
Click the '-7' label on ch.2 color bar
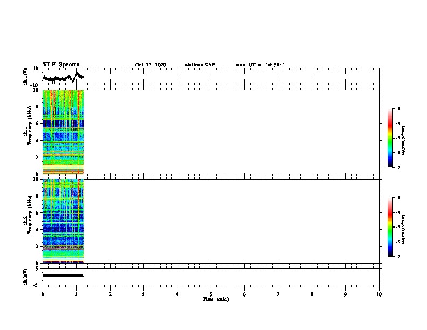397,257
